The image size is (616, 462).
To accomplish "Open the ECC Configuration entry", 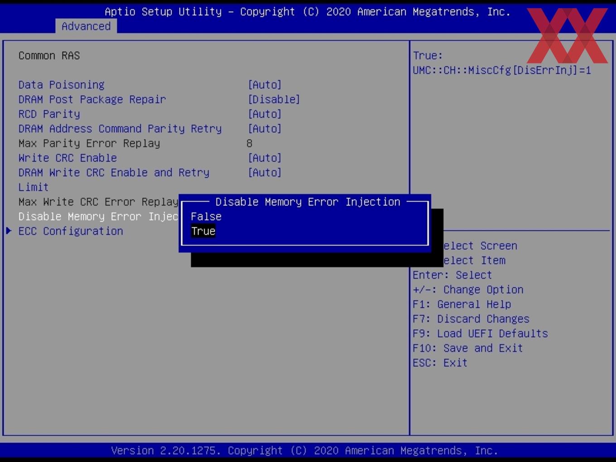I will tap(71, 231).
